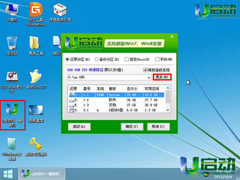Click the partition list scroll-up arrow
240x180 pixels.
click(168, 88)
